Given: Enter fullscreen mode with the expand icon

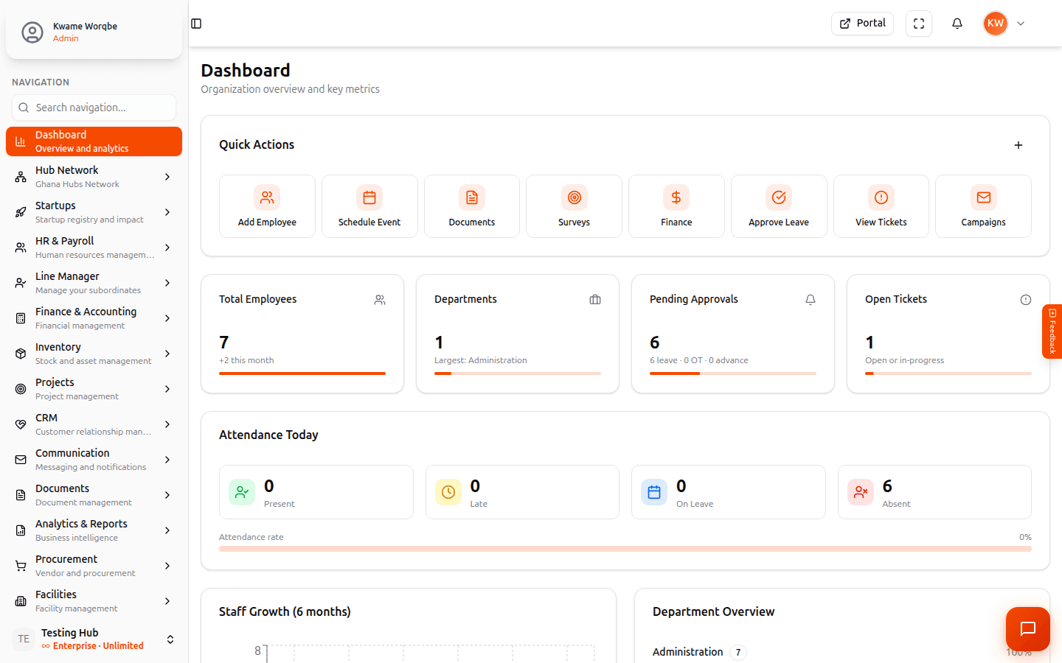Looking at the screenshot, I should point(919,24).
